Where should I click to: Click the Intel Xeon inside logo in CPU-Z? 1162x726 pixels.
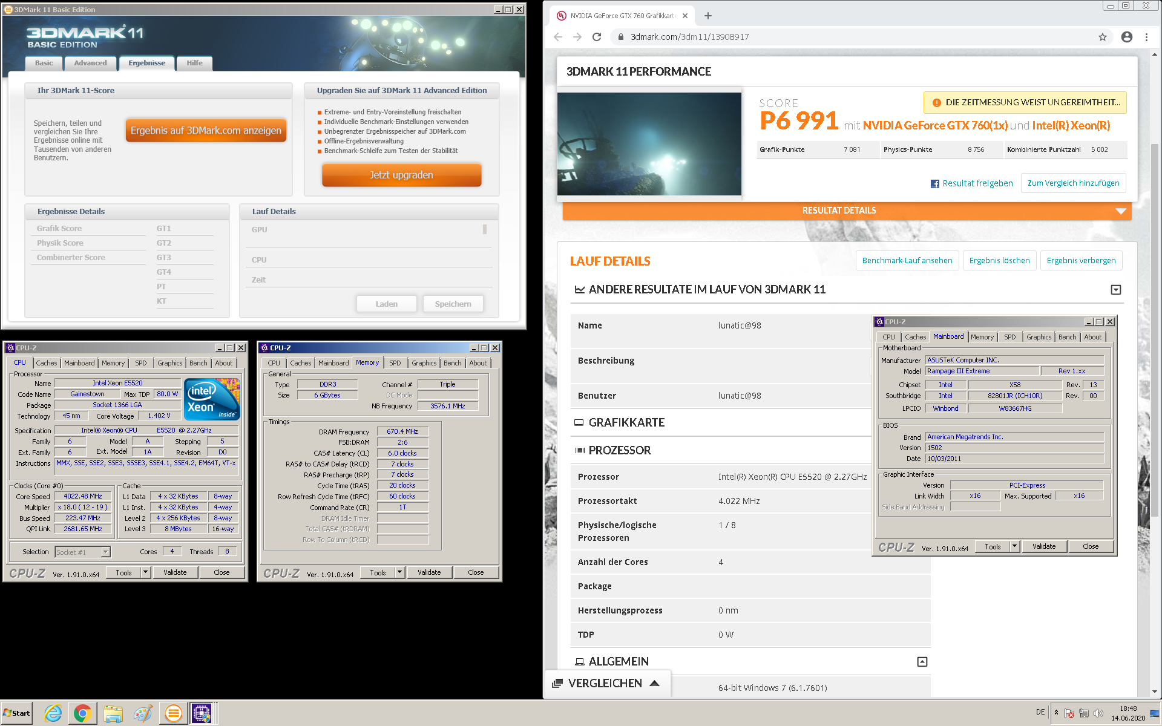click(212, 399)
